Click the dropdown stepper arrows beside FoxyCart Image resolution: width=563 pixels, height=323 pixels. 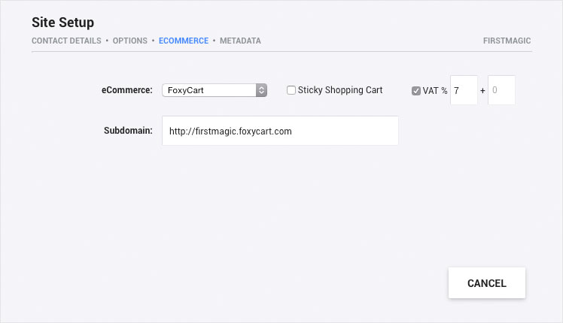[x=261, y=90]
